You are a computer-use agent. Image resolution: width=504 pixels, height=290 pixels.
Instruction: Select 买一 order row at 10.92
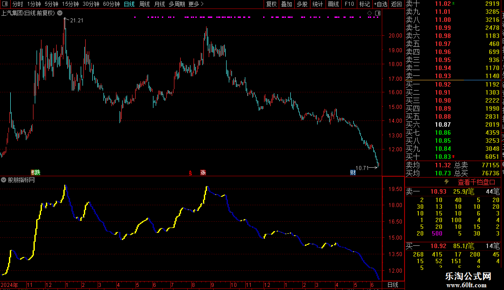click(x=453, y=84)
